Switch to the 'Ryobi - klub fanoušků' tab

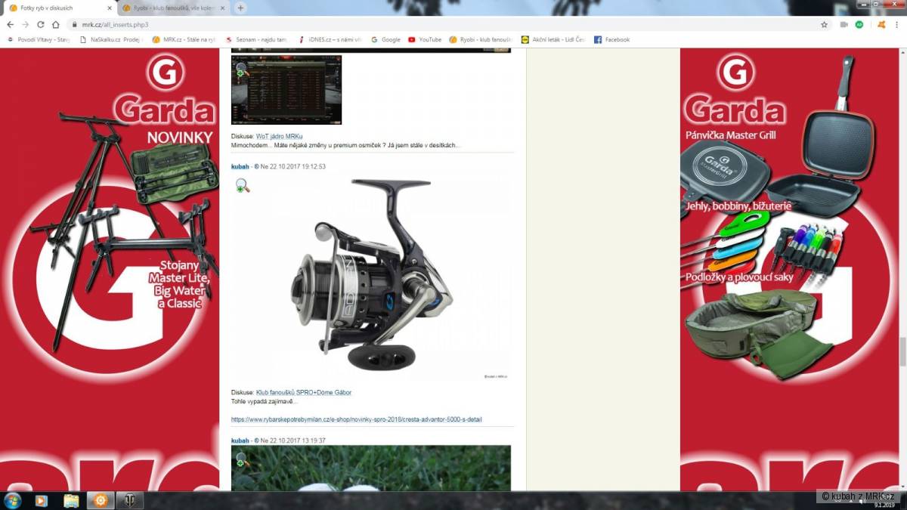coord(172,8)
